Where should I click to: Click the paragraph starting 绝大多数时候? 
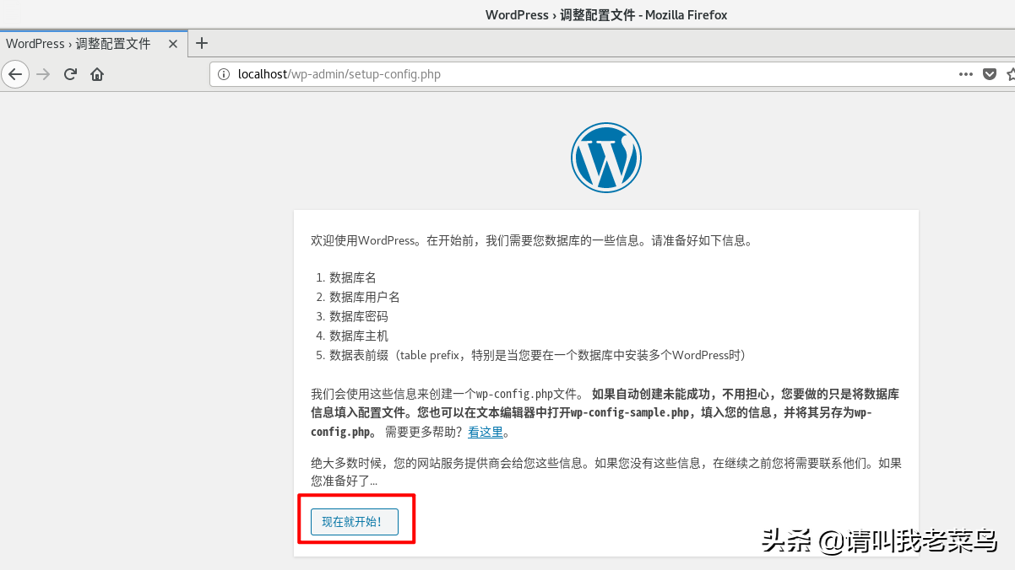coord(606,472)
